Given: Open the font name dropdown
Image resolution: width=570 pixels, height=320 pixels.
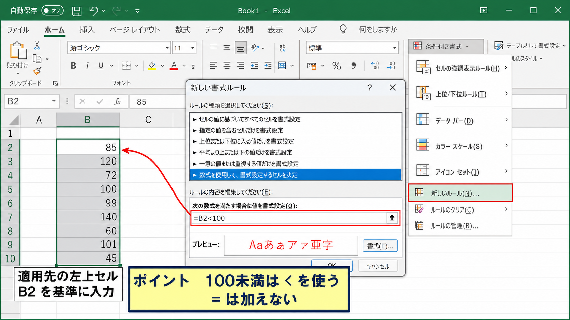Looking at the screenshot, I should (x=167, y=48).
